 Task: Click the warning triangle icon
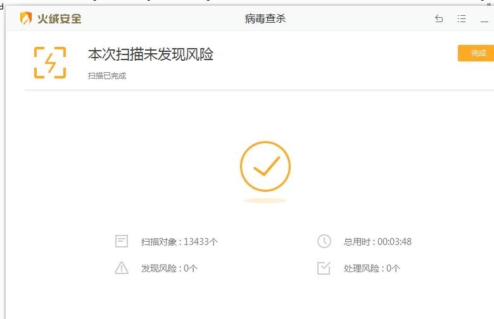pos(122,268)
